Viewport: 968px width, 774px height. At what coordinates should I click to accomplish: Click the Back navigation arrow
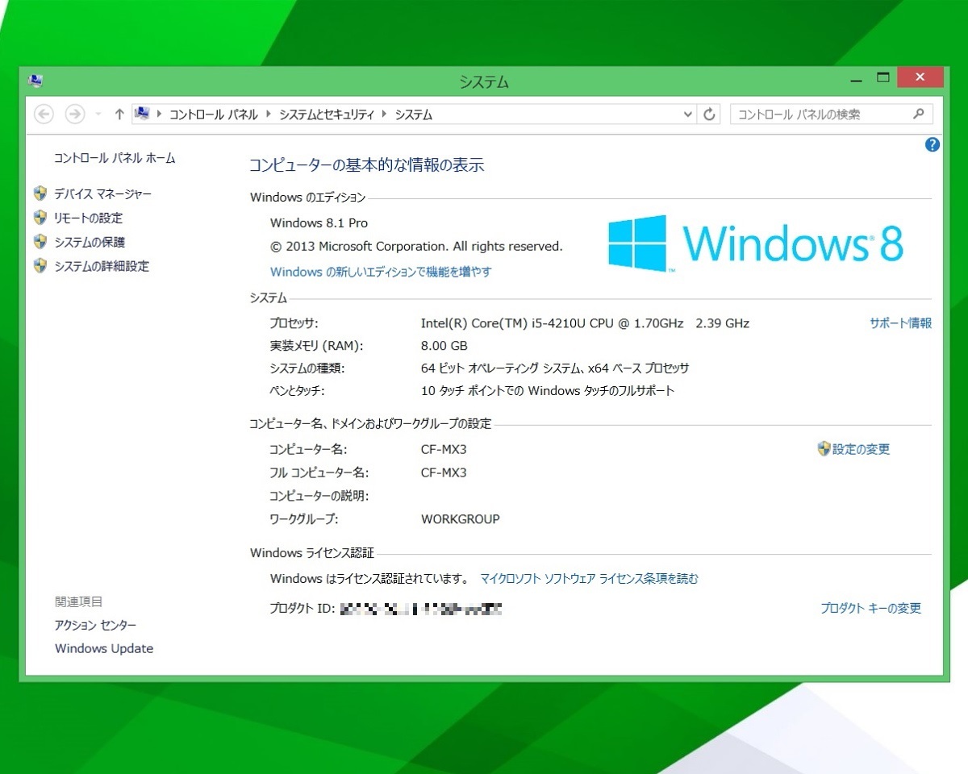pos(44,114)
